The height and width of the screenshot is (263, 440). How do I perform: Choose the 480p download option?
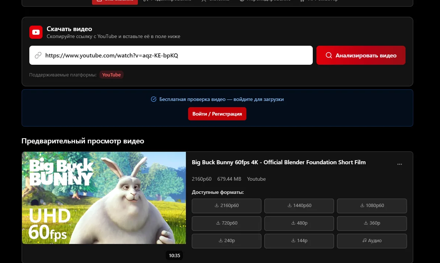pos(299,223)
